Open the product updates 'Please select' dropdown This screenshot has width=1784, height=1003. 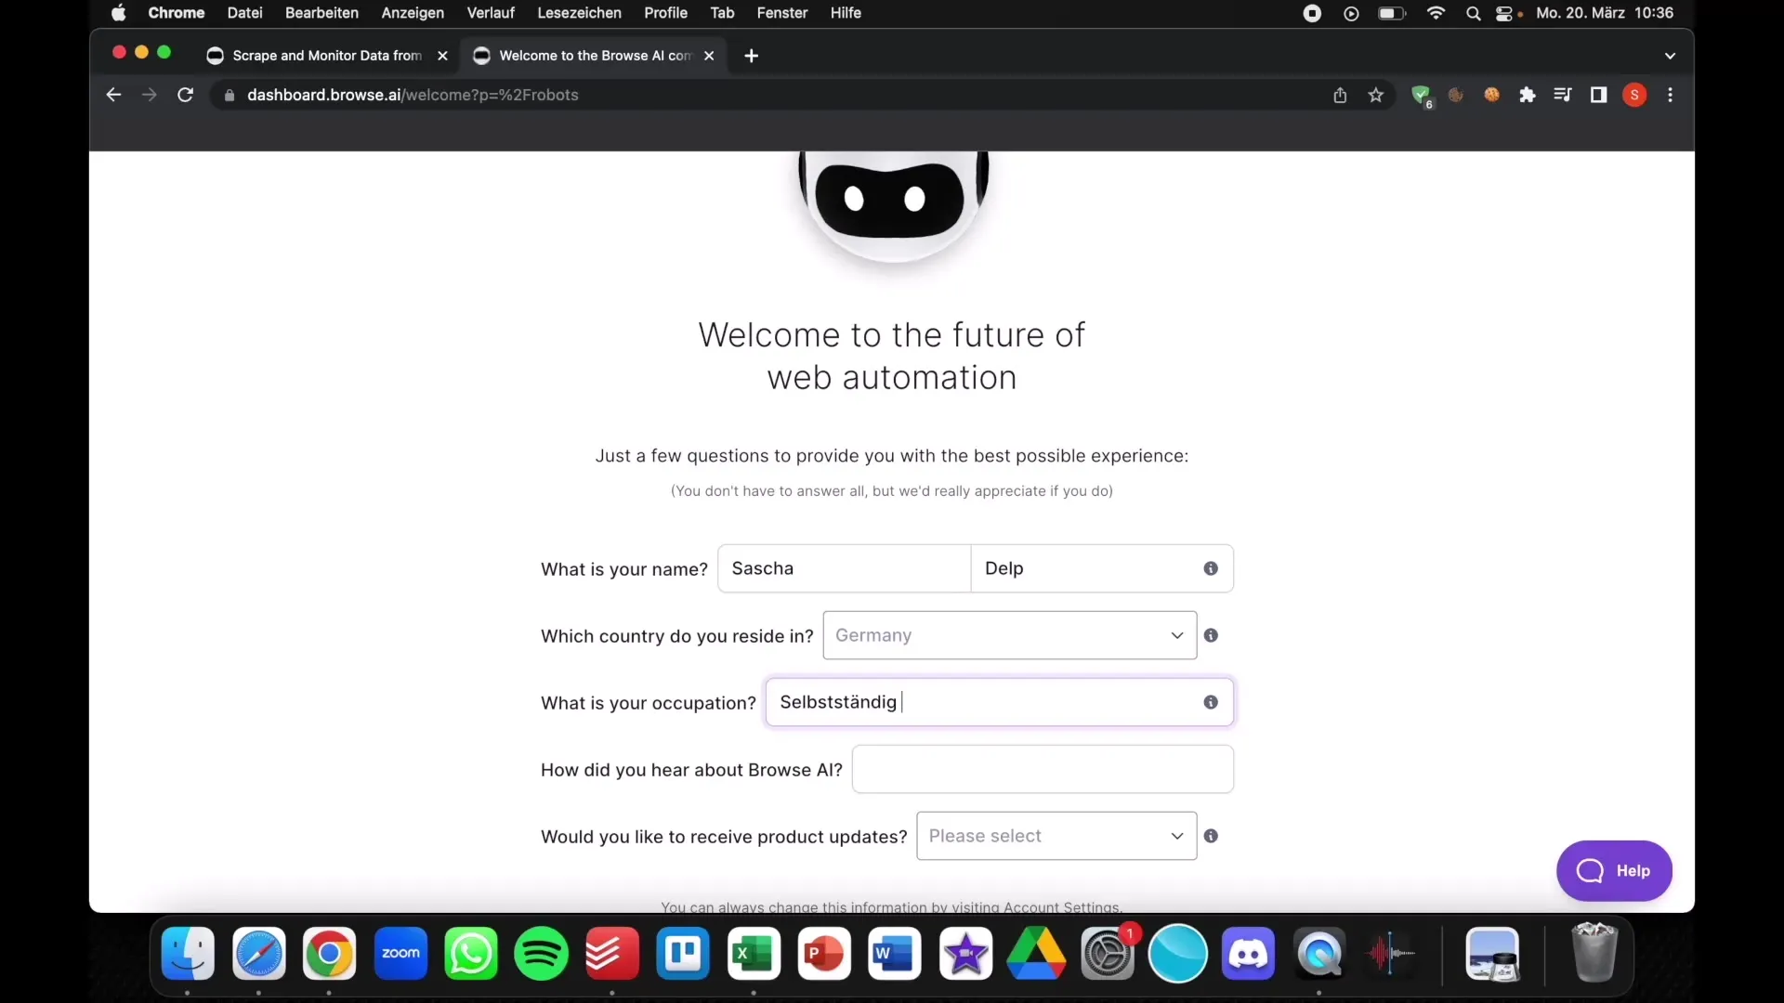click(1056, 836)
